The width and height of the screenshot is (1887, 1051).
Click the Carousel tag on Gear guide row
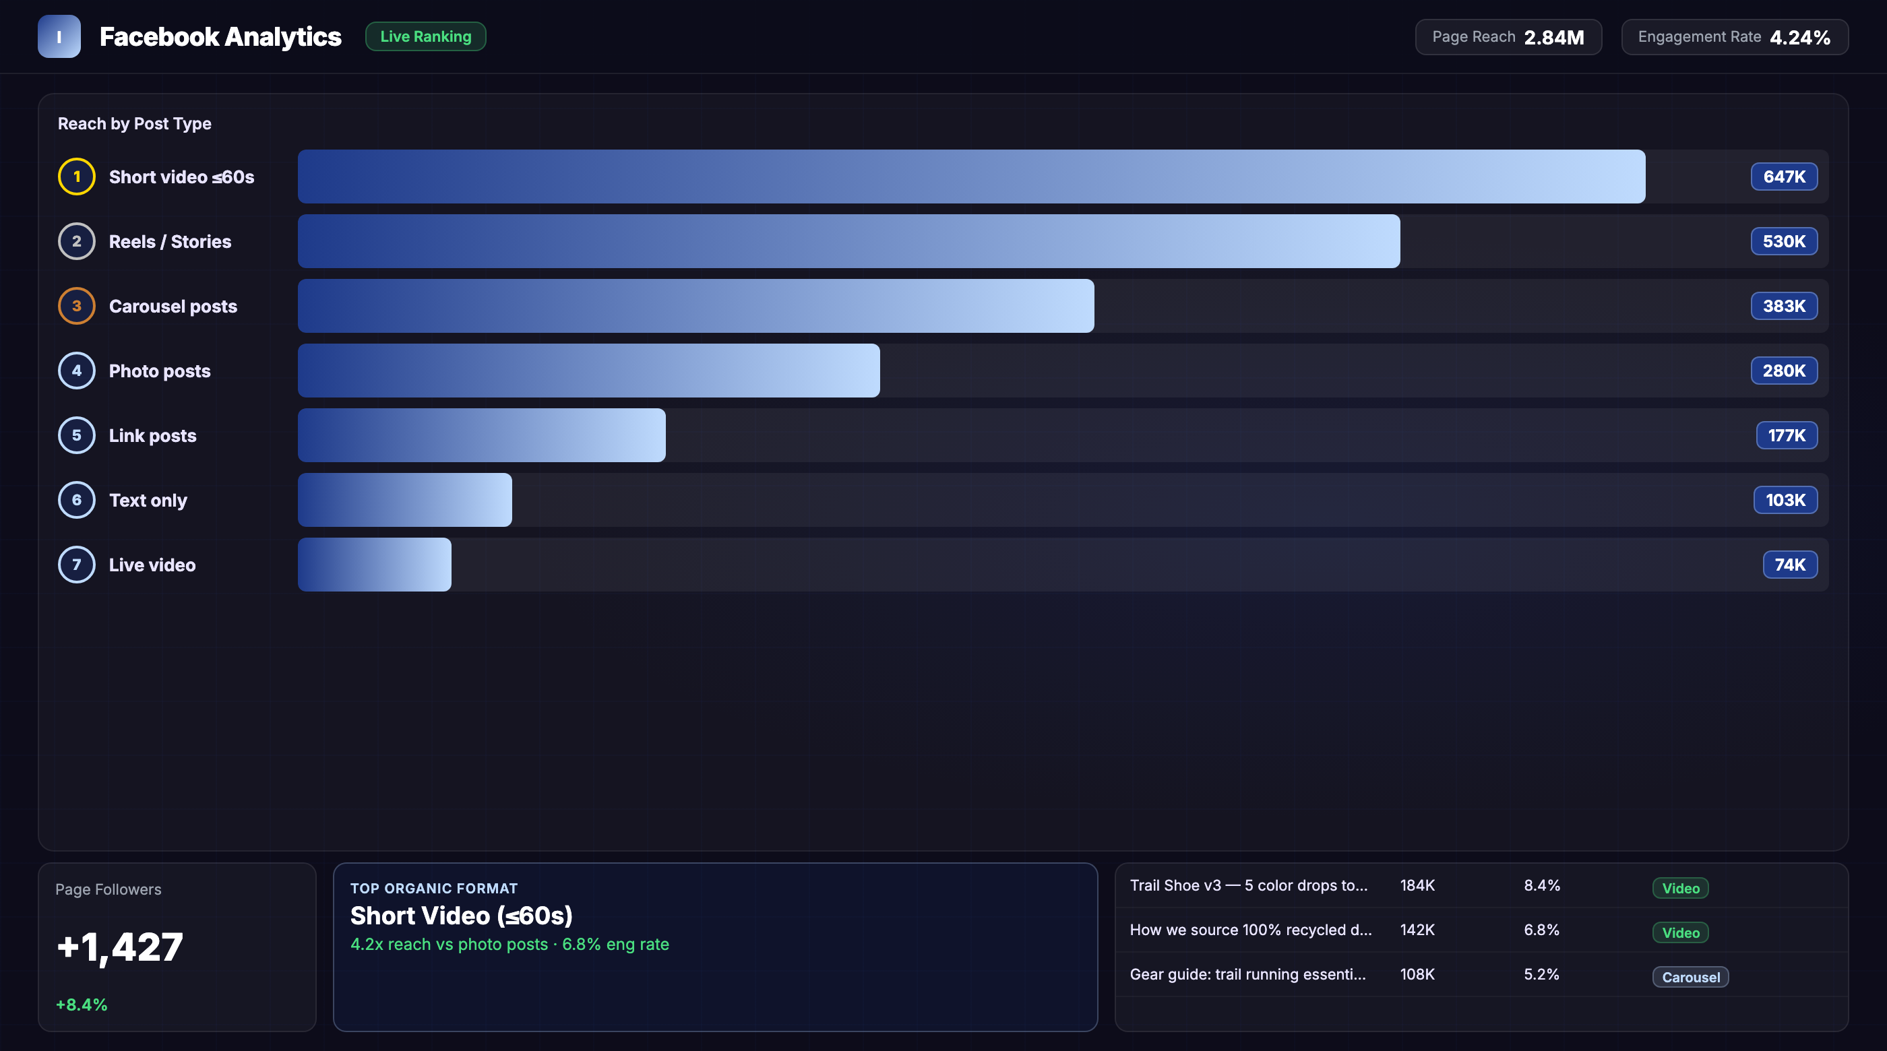(1691, 977)
